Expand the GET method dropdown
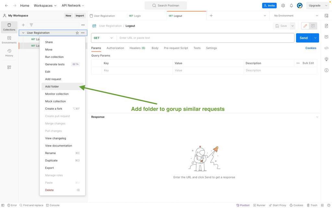The height and width of the screenshot is (208, 332). click(x=103, y=38)
